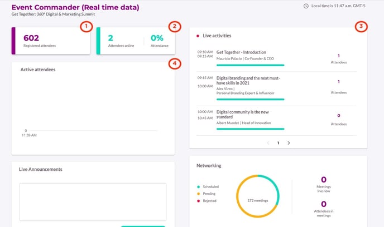
Task: Click inside the Live Announcements text box
Action: [x=92, y=201]
